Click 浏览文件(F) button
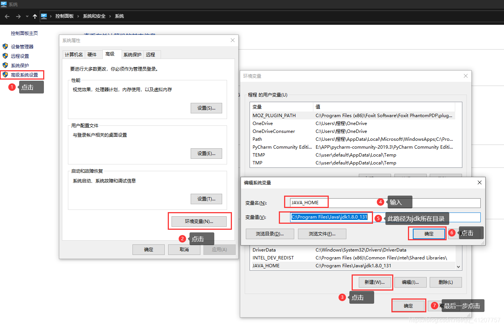Viewport: 504px width, 327px height. [322, 234]
